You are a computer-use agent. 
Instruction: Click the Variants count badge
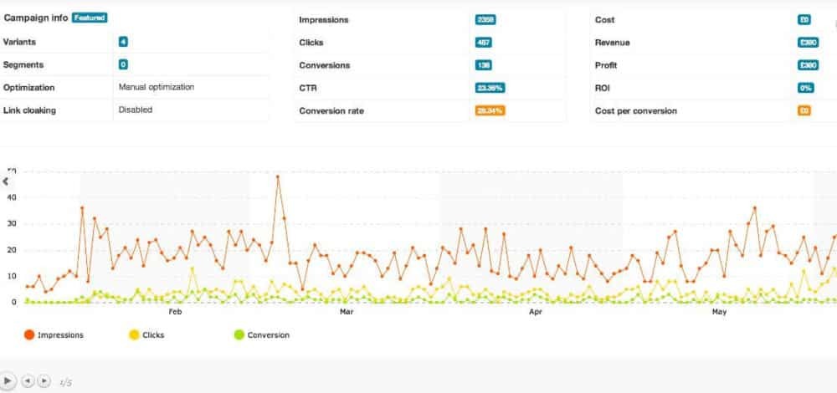point(123,41)
